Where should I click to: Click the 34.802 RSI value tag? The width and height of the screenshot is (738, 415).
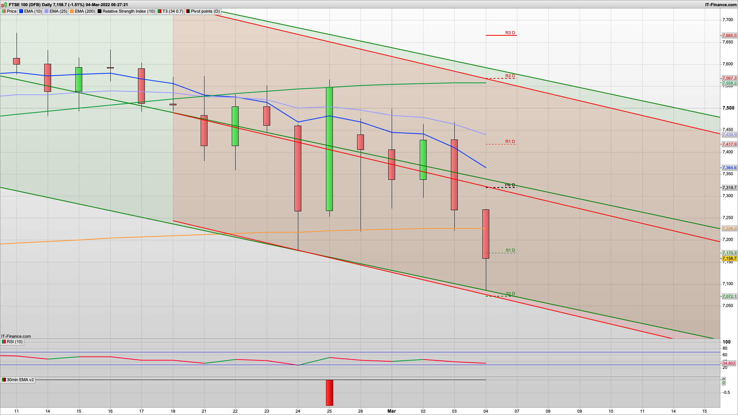(729, 363)
